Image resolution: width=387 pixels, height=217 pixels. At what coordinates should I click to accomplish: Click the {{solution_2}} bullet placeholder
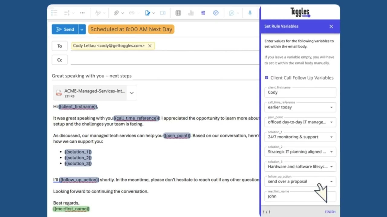pyautogui.click(x=78, y=158)
